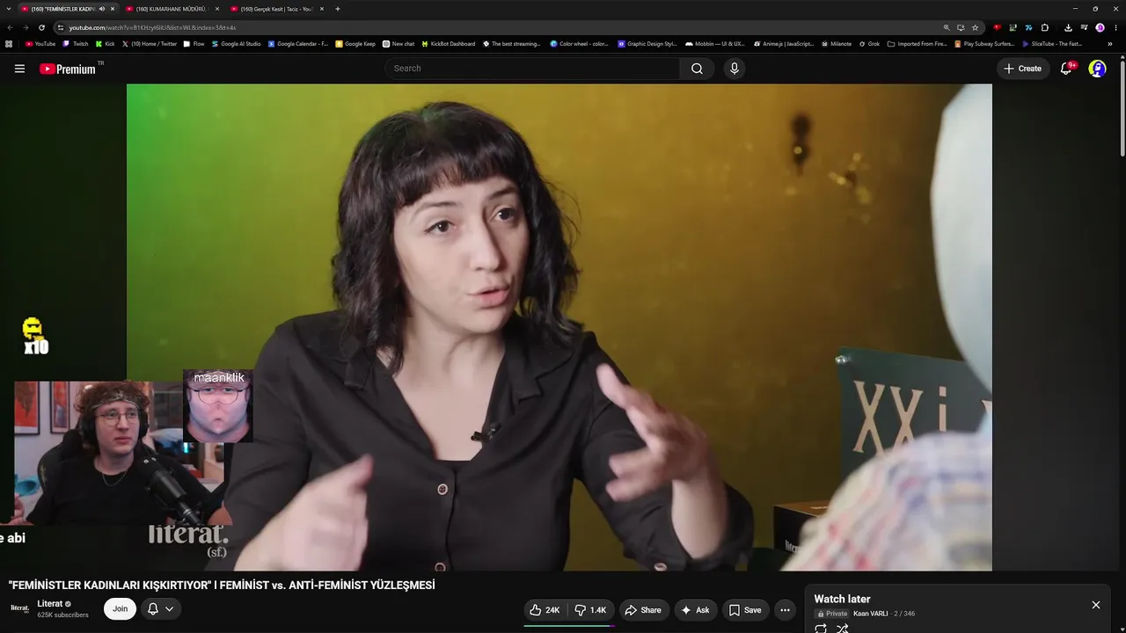Open the Twitch bookmark
Image resolution: width=1126 pixels, height=633 pixels.
point(76,44)
